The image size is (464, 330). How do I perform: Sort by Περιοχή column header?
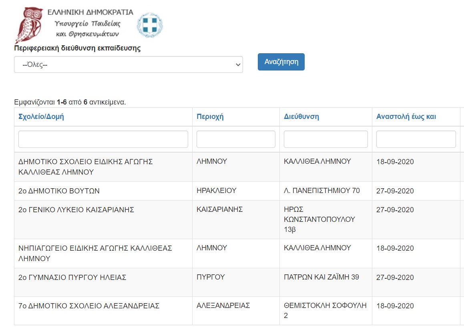click(x=210, y=117)
